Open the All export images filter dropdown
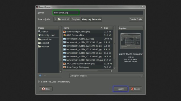This screenshot has width=181, height=101. [106, 76]
